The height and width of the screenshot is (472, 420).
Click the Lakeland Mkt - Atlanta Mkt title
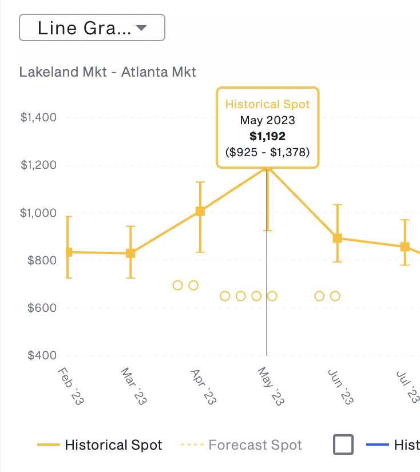coord(108,72)
